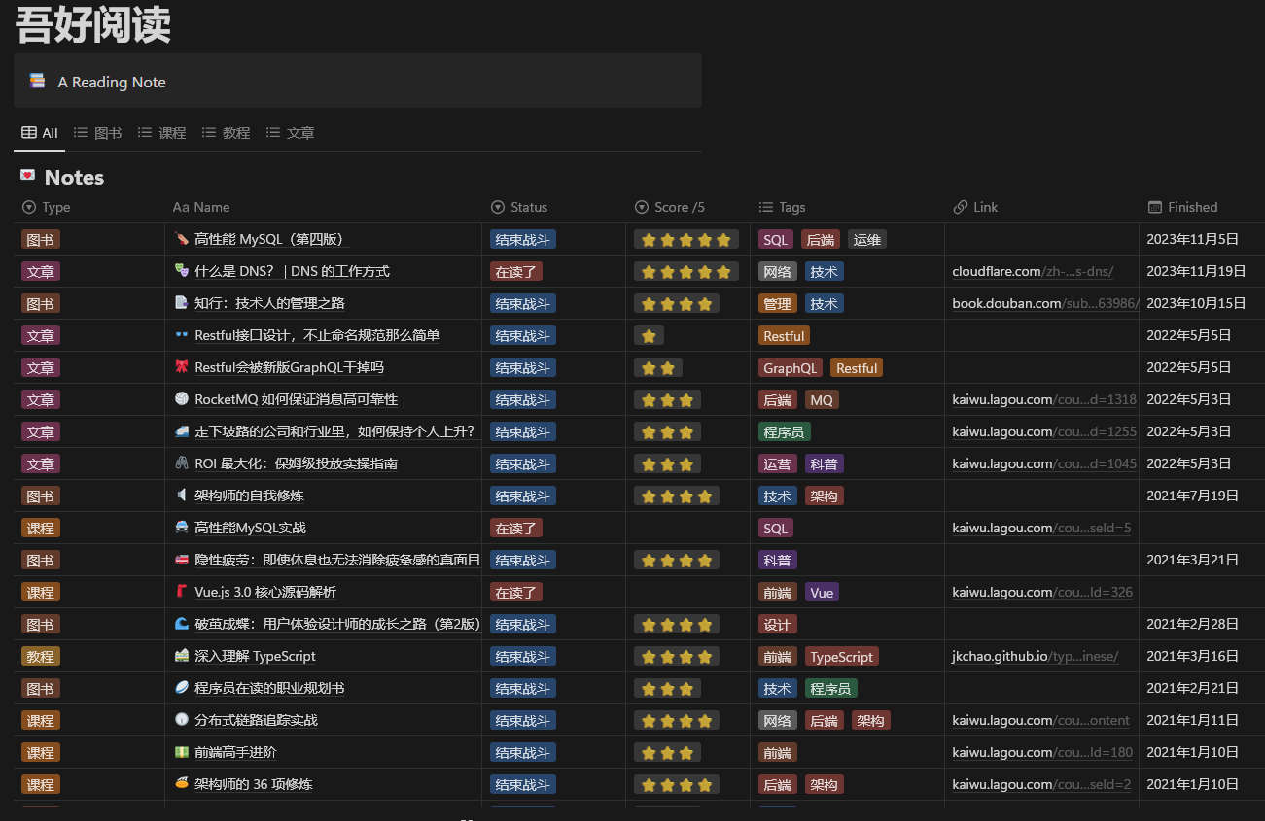This screenshot has width=1265, height=821.
Task: Click the SQL tag in 高性能MySQL实战 row
Action: tap(776, 528)
